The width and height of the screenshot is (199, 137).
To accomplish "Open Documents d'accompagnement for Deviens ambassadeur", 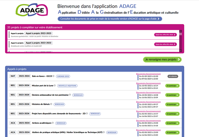I will 148,92.
